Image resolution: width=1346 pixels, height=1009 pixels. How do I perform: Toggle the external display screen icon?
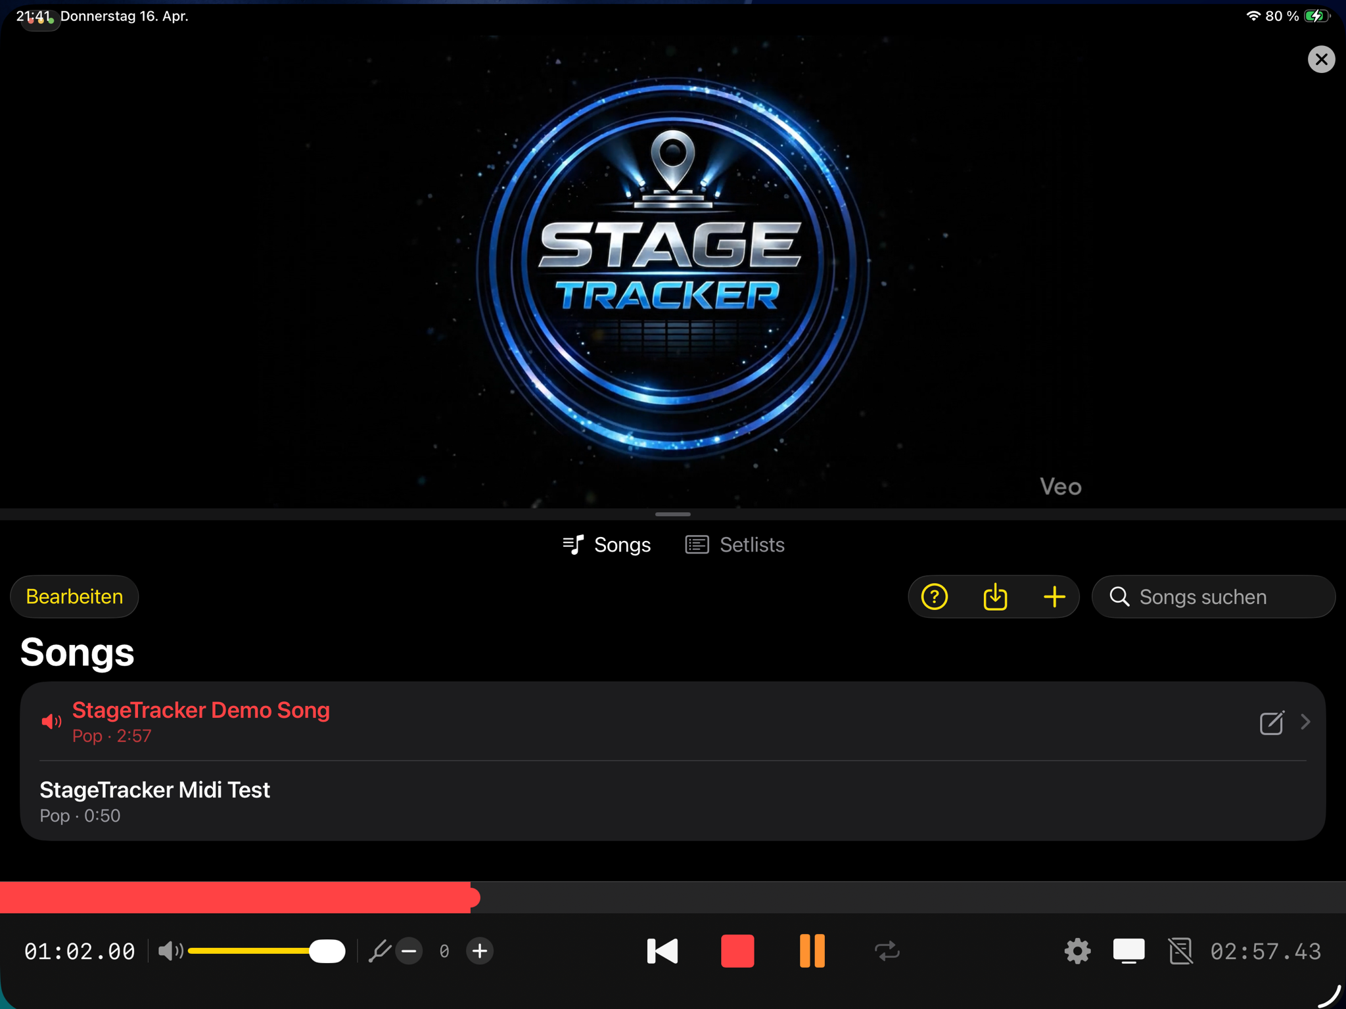click(x=1128, y=950)
